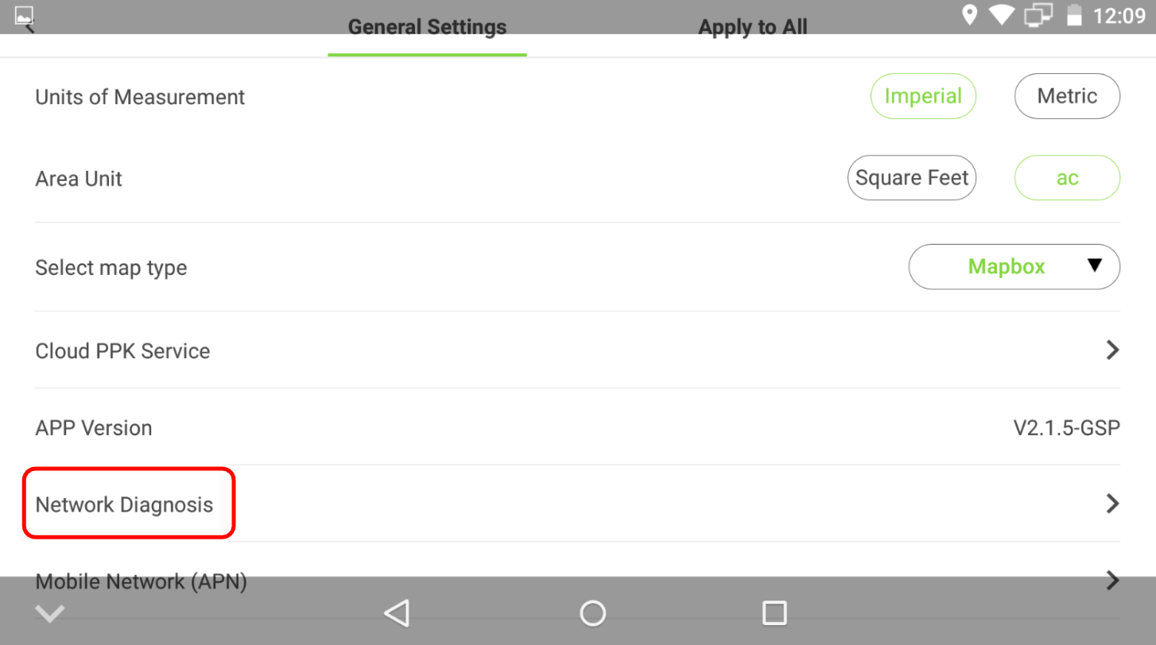Tap the Wi-Fi status icon
This screenshot has width=1156, height=645.
[1001, 15]
